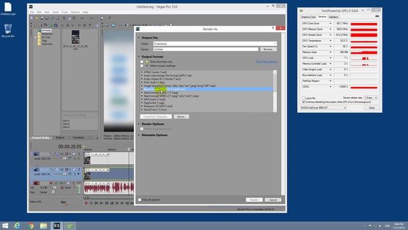Click the video track Level slider on first track
The image size is (408, 230).
(x=61, y=158)
